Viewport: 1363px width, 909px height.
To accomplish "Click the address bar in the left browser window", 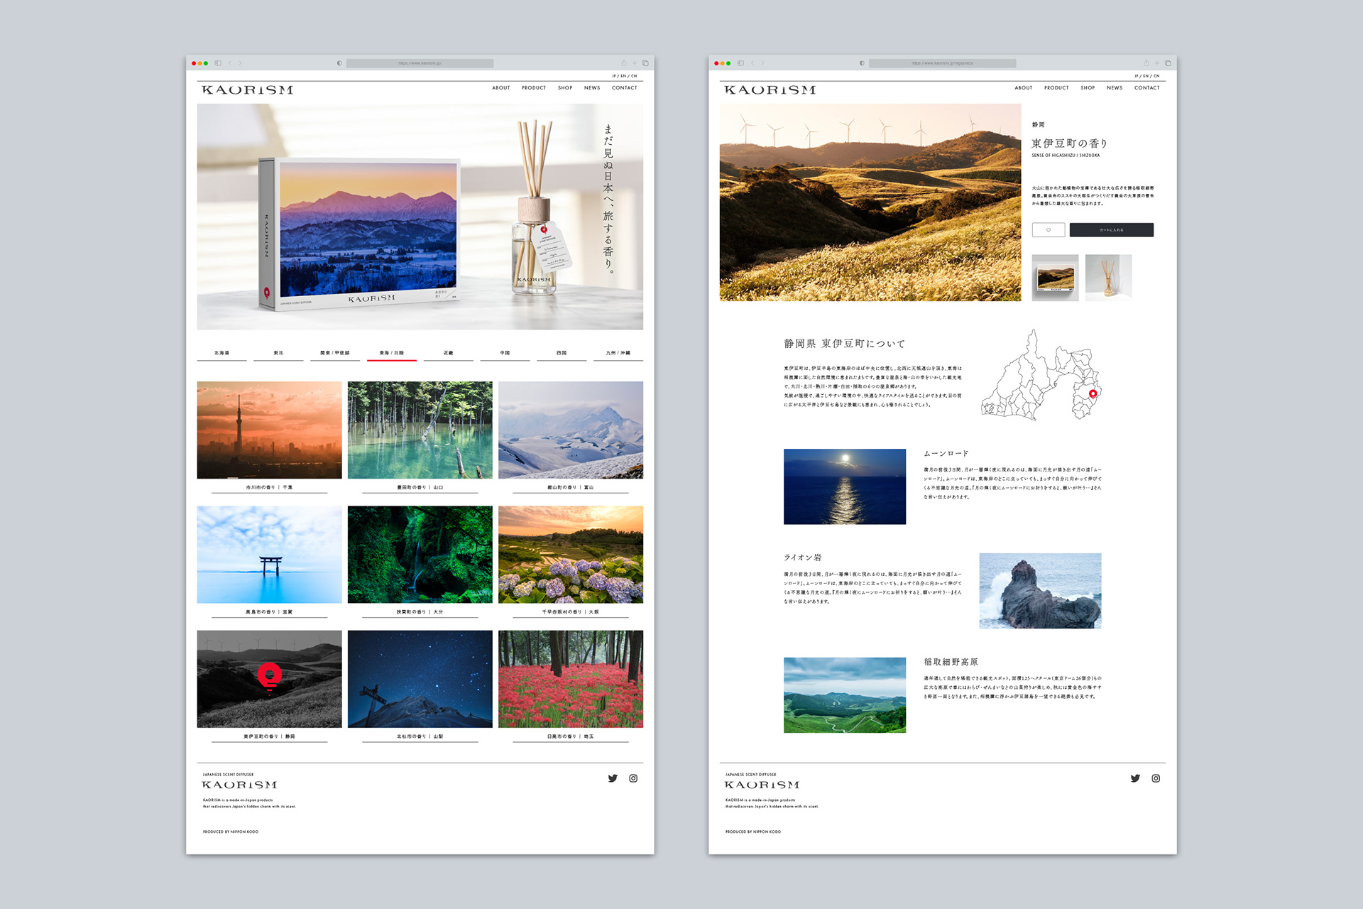I will click(x=420, y=63).
